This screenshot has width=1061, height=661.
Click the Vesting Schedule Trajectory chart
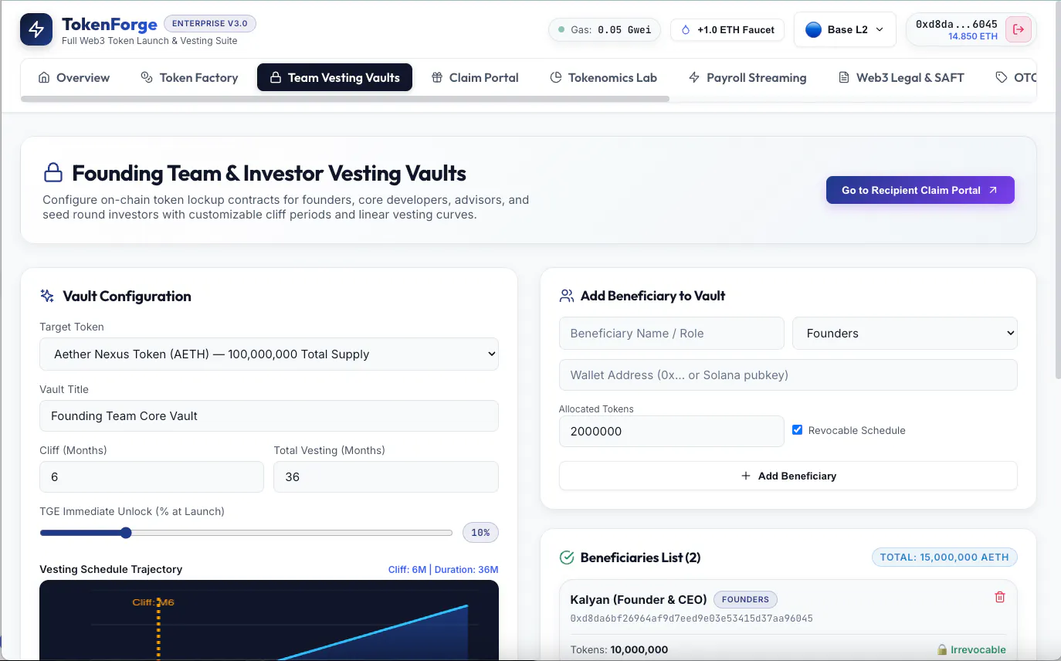tap(269, 620)
